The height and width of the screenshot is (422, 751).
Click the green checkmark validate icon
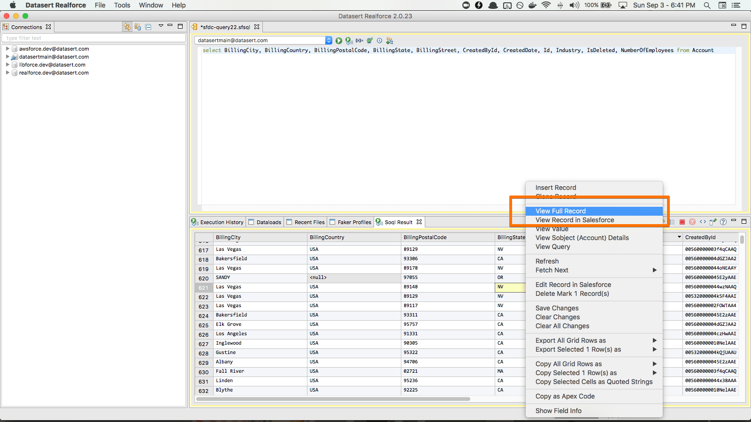pos(369,41)
